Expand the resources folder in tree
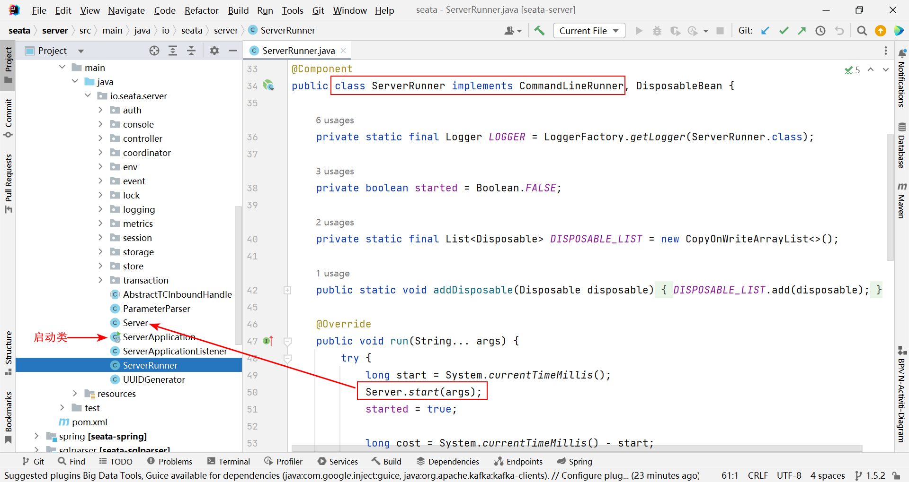 pos(75,394)
